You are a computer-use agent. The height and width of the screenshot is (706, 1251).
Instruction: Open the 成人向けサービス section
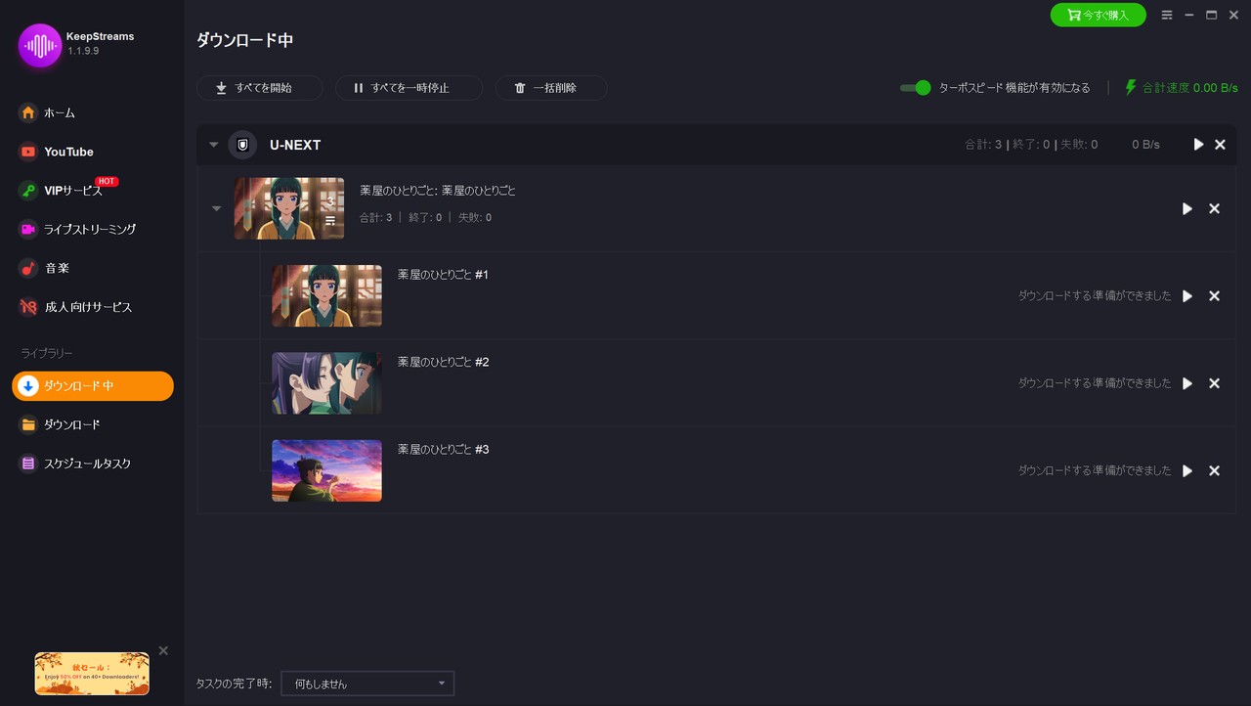click(87, 306)
